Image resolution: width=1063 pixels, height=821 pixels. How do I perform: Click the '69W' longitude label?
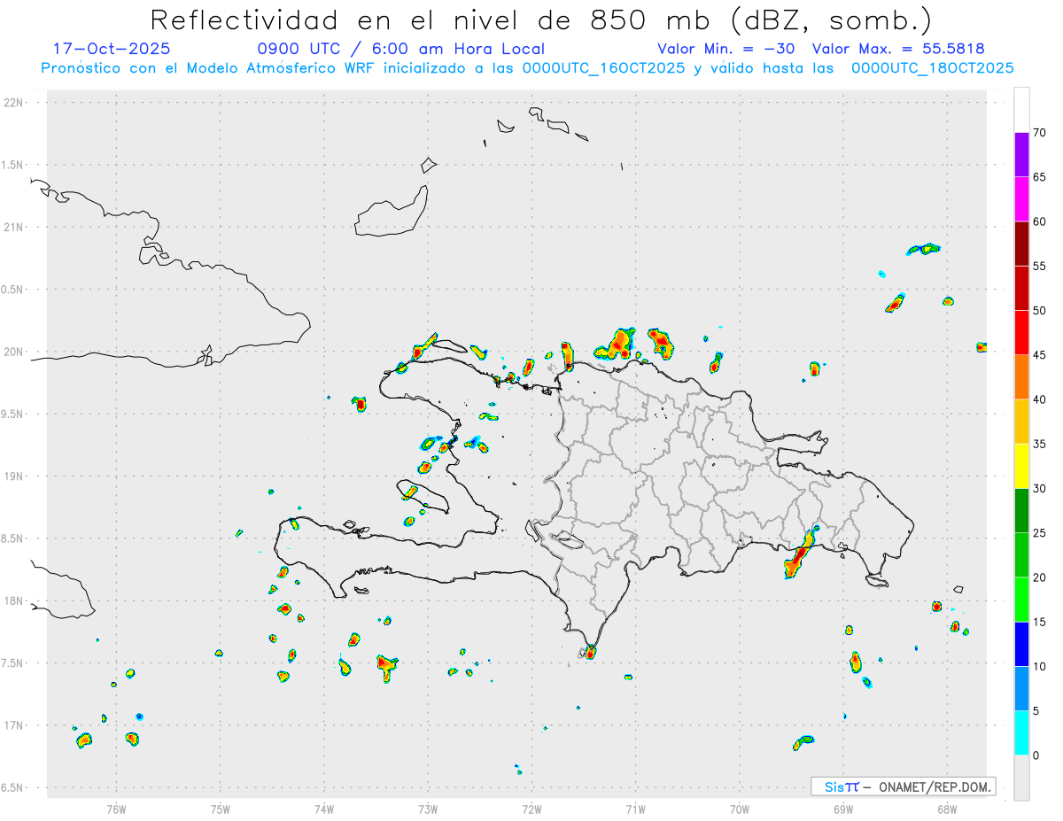tap(843, 809)
